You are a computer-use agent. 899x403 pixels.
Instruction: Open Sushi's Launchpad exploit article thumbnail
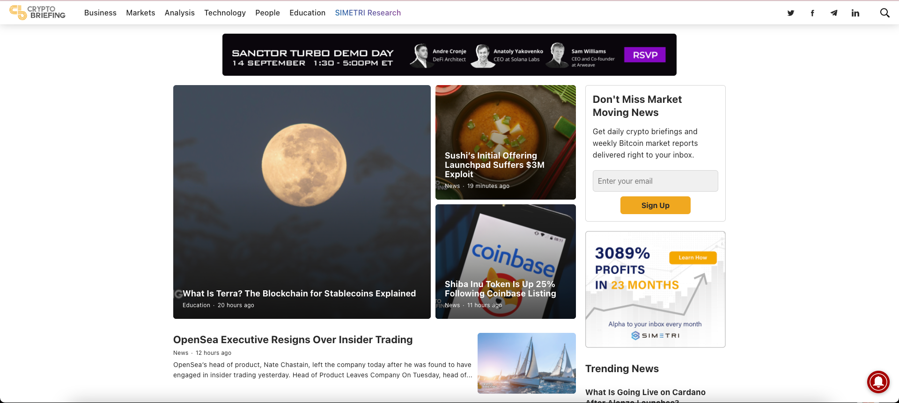[x=506, y=142]
